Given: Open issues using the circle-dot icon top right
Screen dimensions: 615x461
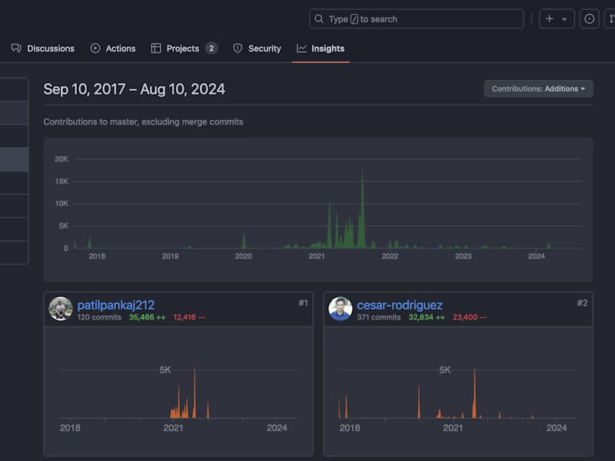Looking at the screenshot, I should (589, 18).
